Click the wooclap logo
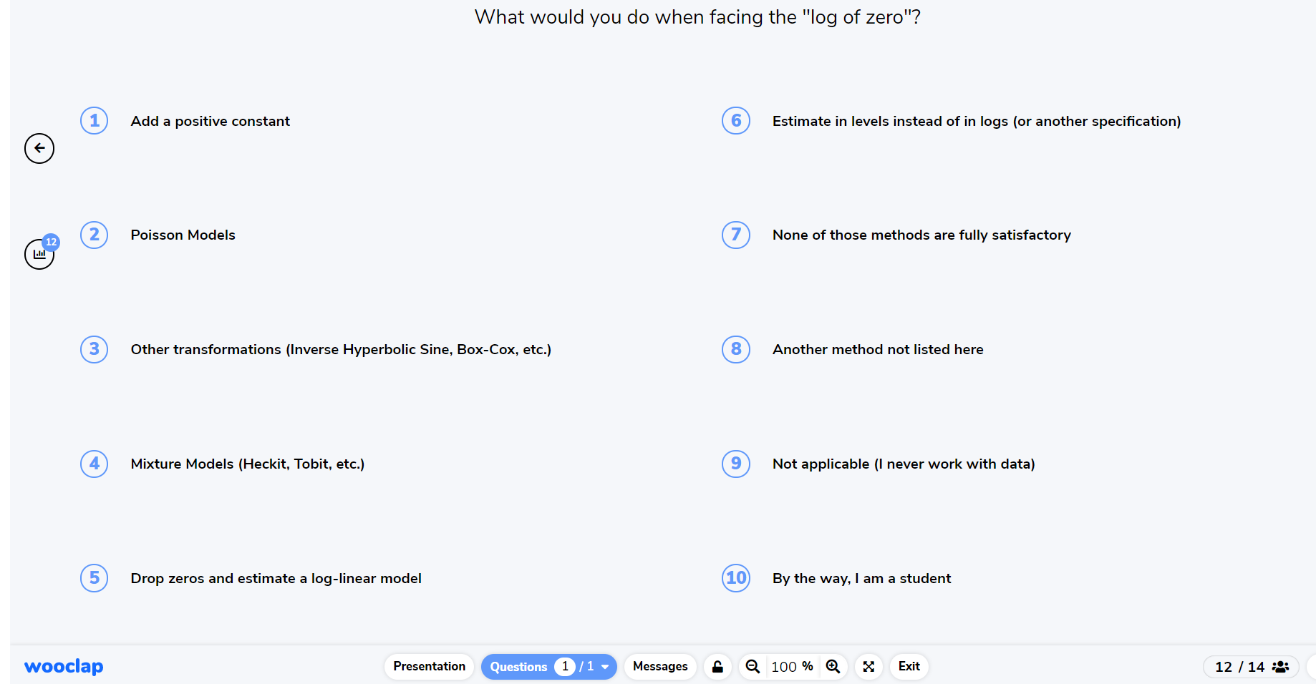The width and height of the screenshot is (1316, 684). pos(64,667)
